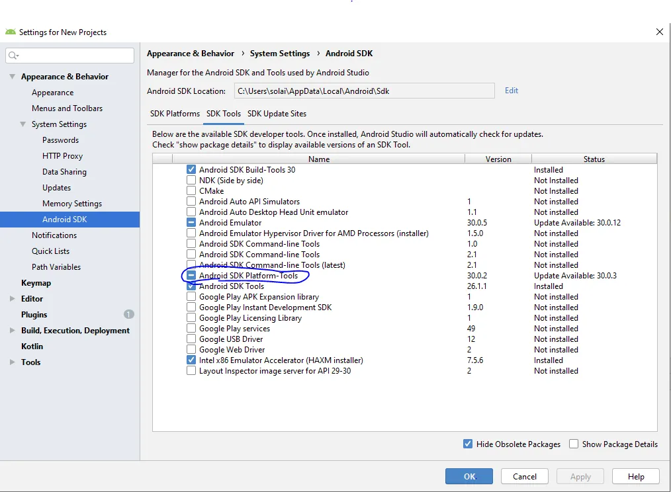
Task: Enable Show Package Details checkbox
Action: (x=574, y=444)
